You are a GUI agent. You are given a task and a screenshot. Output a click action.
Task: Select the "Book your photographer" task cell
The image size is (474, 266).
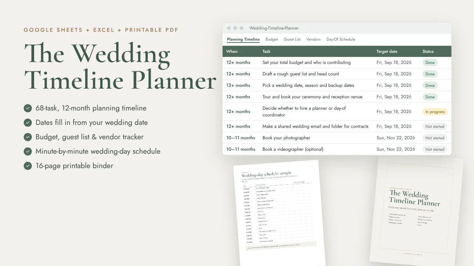[286, 138]
